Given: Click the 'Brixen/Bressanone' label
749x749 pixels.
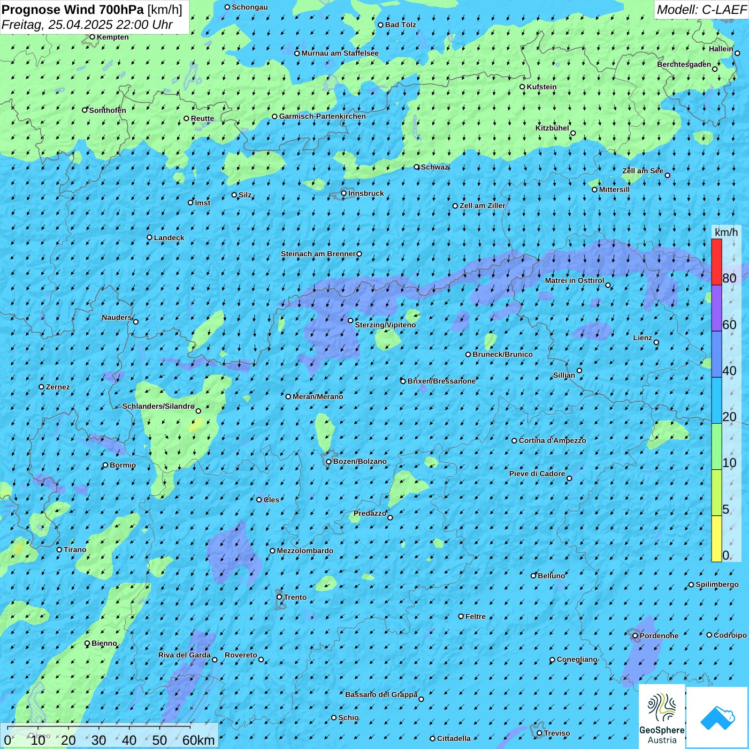Looking at the screenshot, I should 441,381.
